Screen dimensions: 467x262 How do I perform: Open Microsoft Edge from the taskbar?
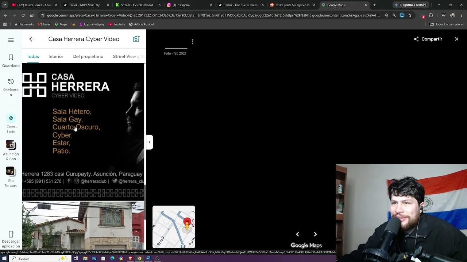(x=112, y=258)
